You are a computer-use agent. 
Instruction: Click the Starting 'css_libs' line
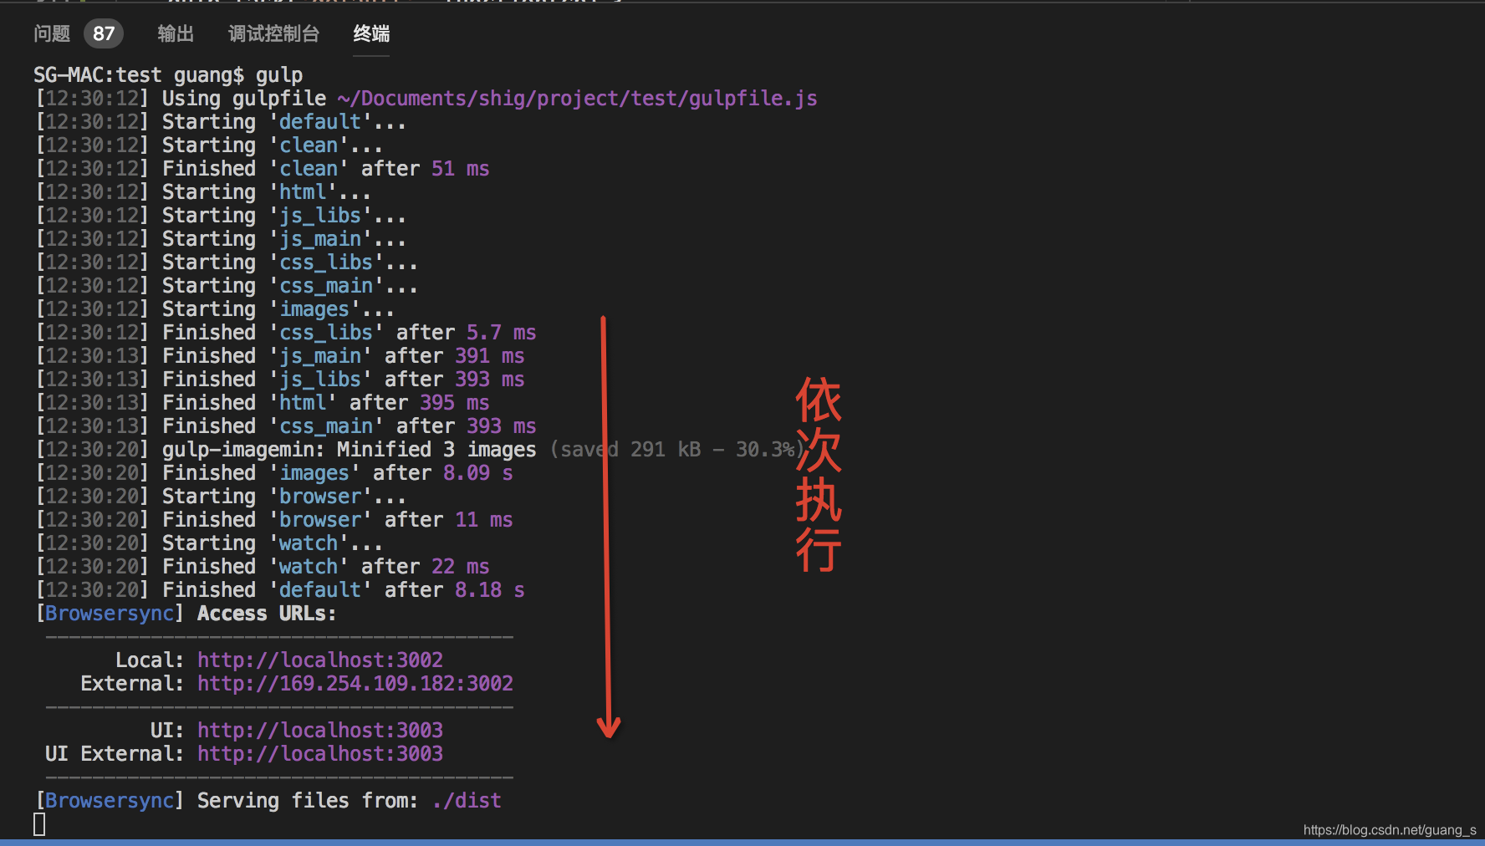click(227, 262)
